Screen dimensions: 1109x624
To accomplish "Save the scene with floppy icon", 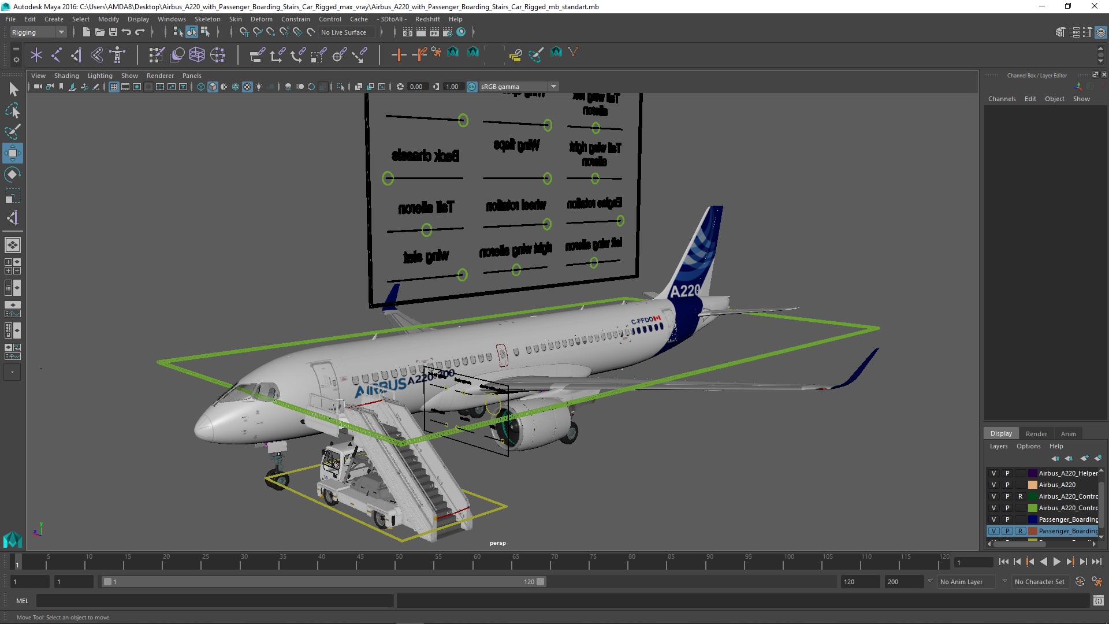I will pos(113,32).
